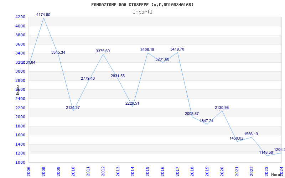Select the 1556.13 data label
Image resolution: width=285 pixels, height=178 pixels.
(251, 134)
